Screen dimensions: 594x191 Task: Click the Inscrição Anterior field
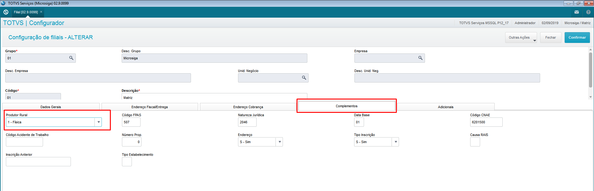[x=38, y=162]
